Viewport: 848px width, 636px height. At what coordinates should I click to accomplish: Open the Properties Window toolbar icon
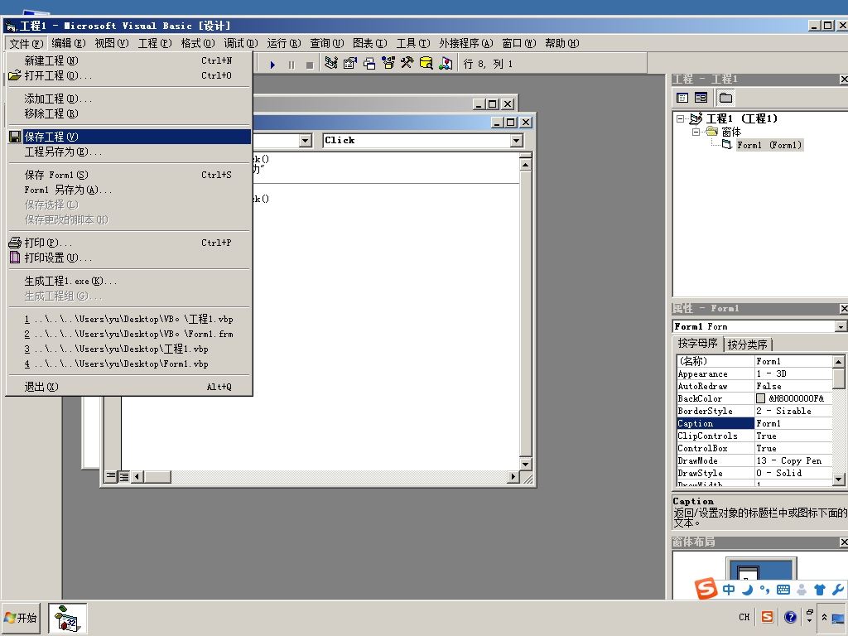coord(350,63)
